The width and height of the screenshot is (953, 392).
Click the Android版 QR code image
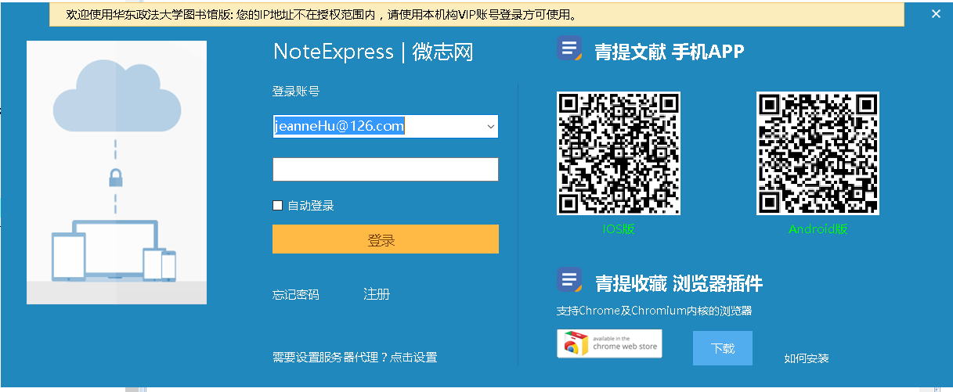(818, 153)
